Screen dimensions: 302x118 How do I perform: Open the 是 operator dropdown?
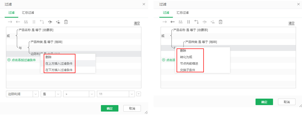[58, 94]
